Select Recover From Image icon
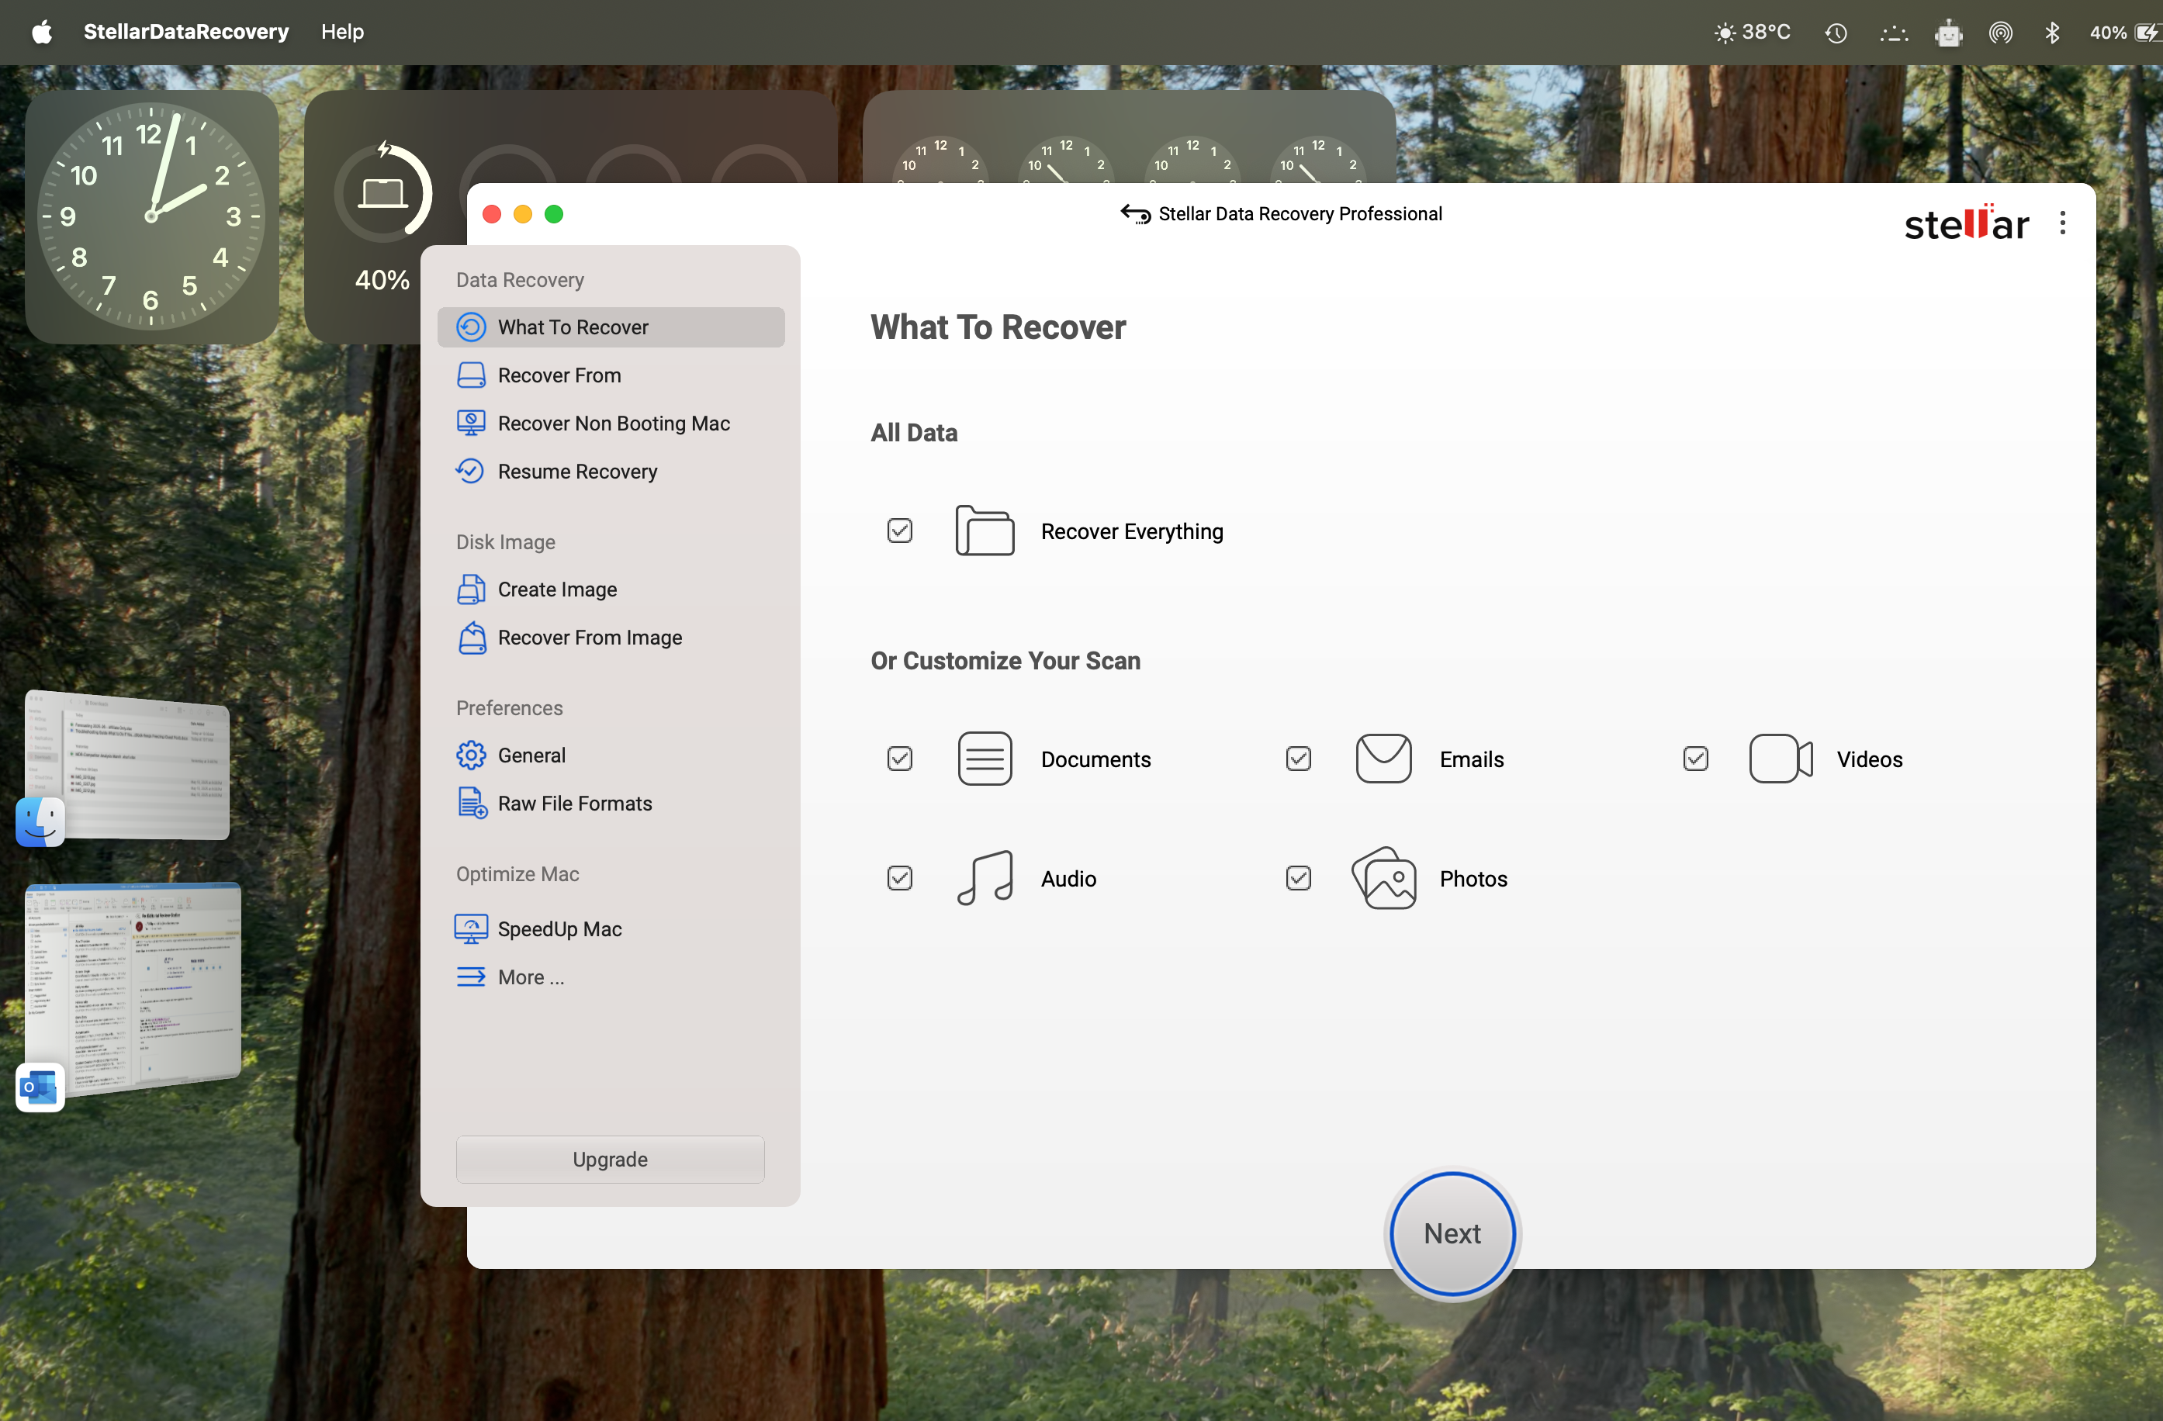The image size is (2163, 1421). point(472,638)
